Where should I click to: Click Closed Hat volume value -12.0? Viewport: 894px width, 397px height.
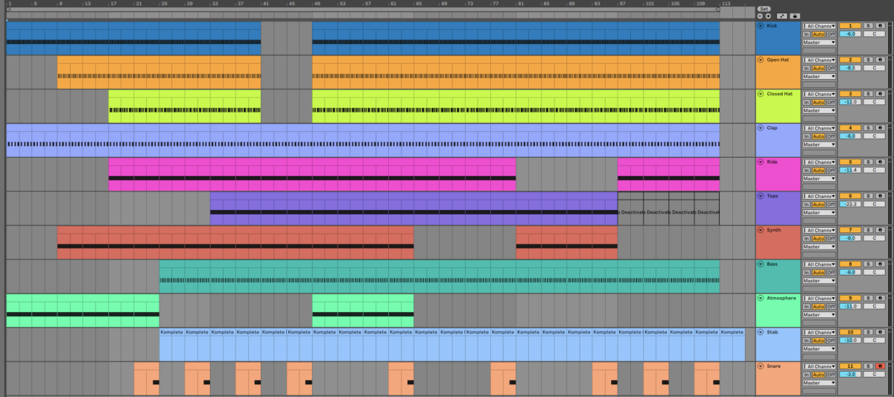pyautogui.click(x=850, y=102)
